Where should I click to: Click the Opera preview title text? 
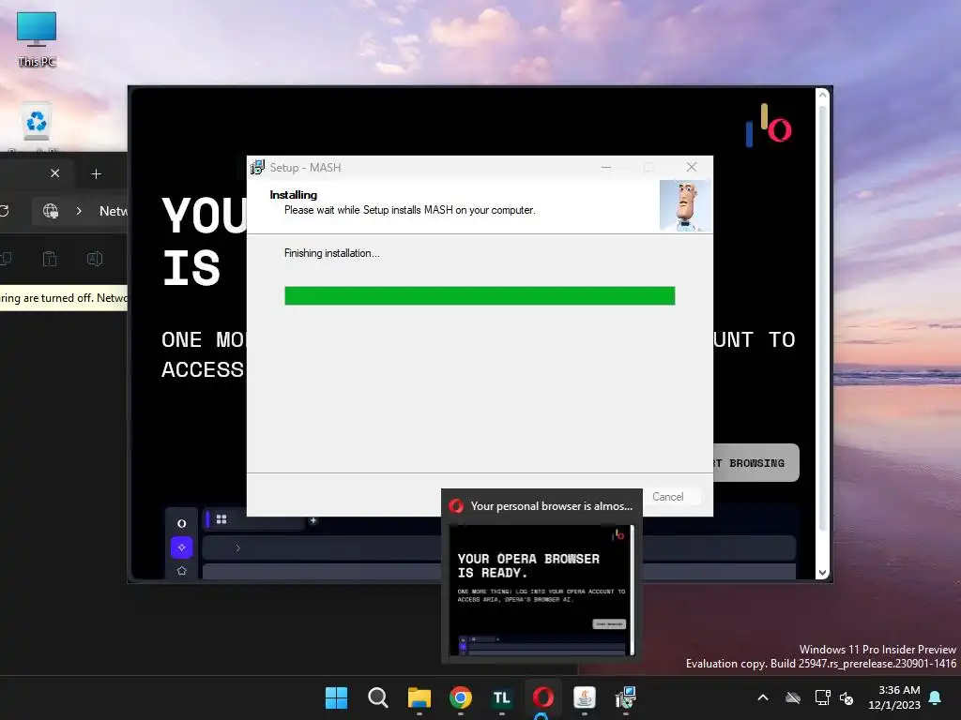pyautogui.click(x=551, y=506)
